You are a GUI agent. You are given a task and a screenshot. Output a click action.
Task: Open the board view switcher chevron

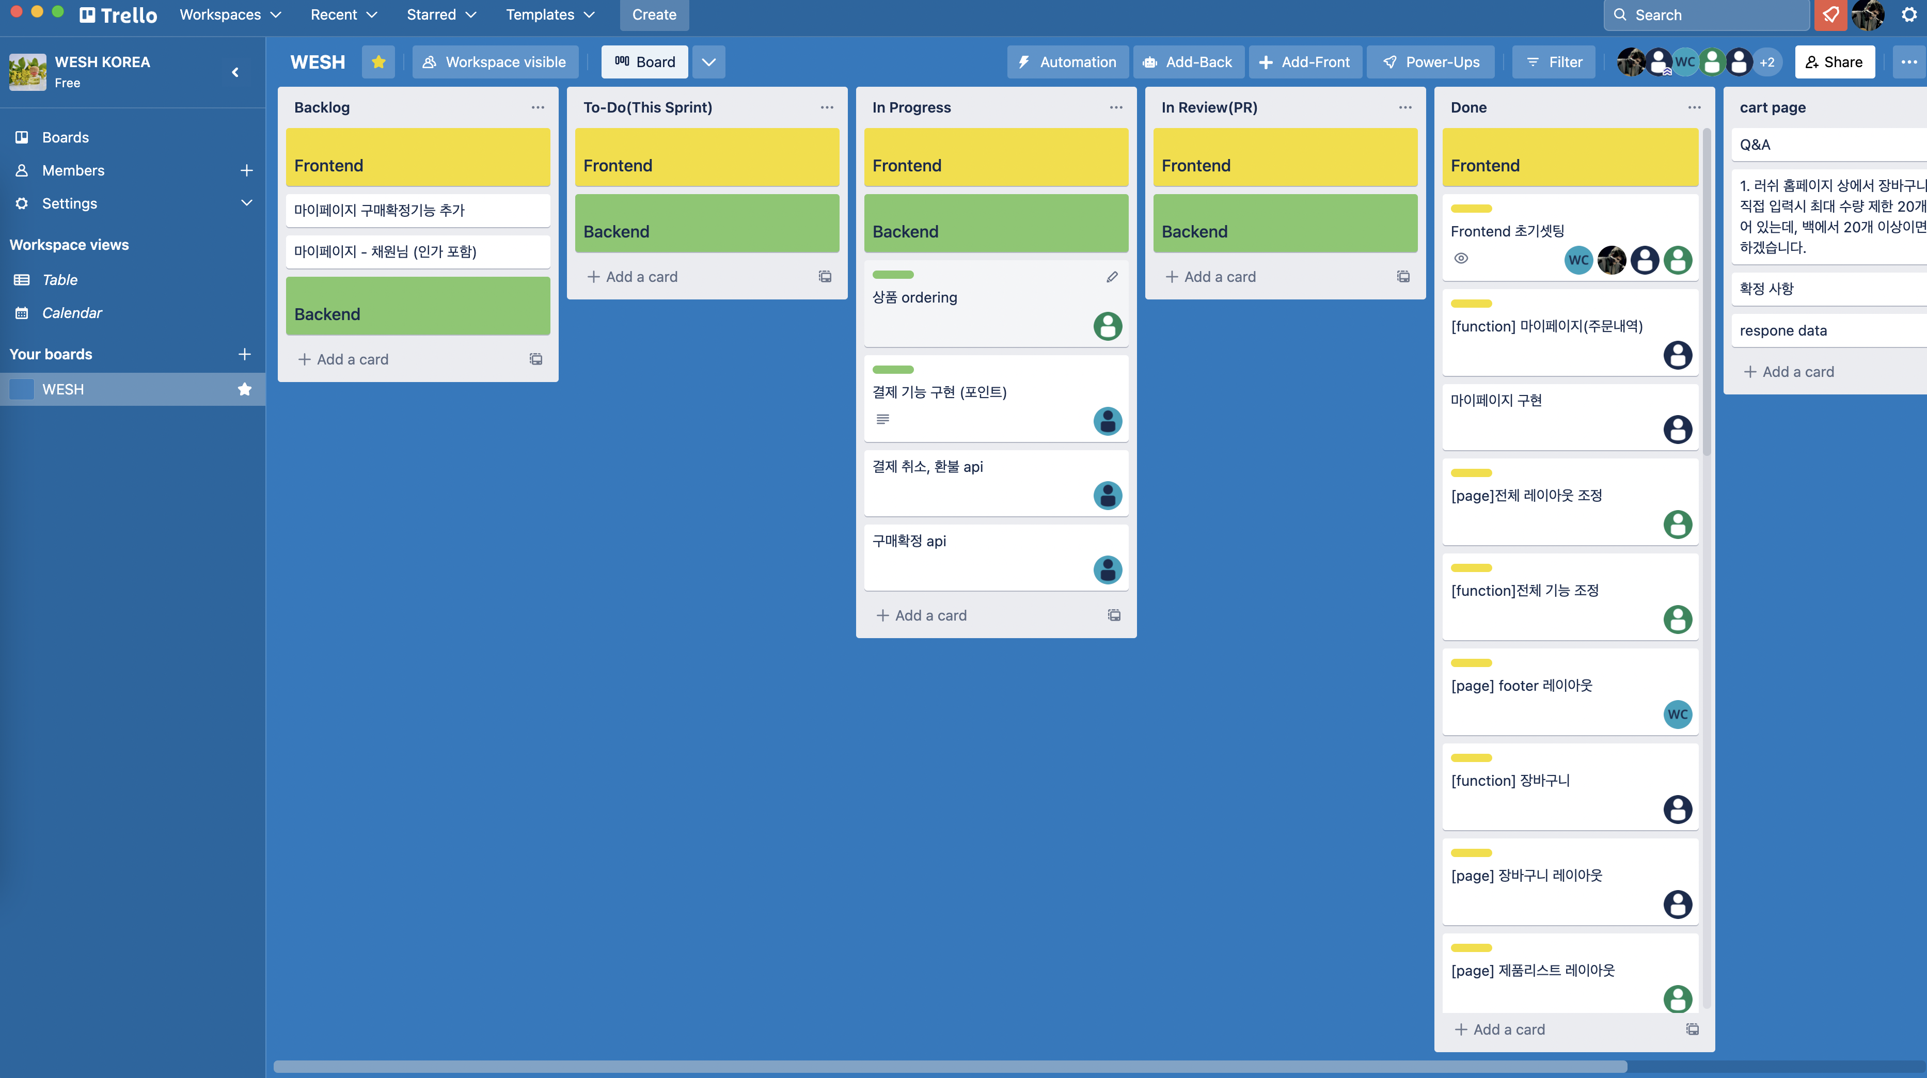pyautogui.click(x=708, y=62)
